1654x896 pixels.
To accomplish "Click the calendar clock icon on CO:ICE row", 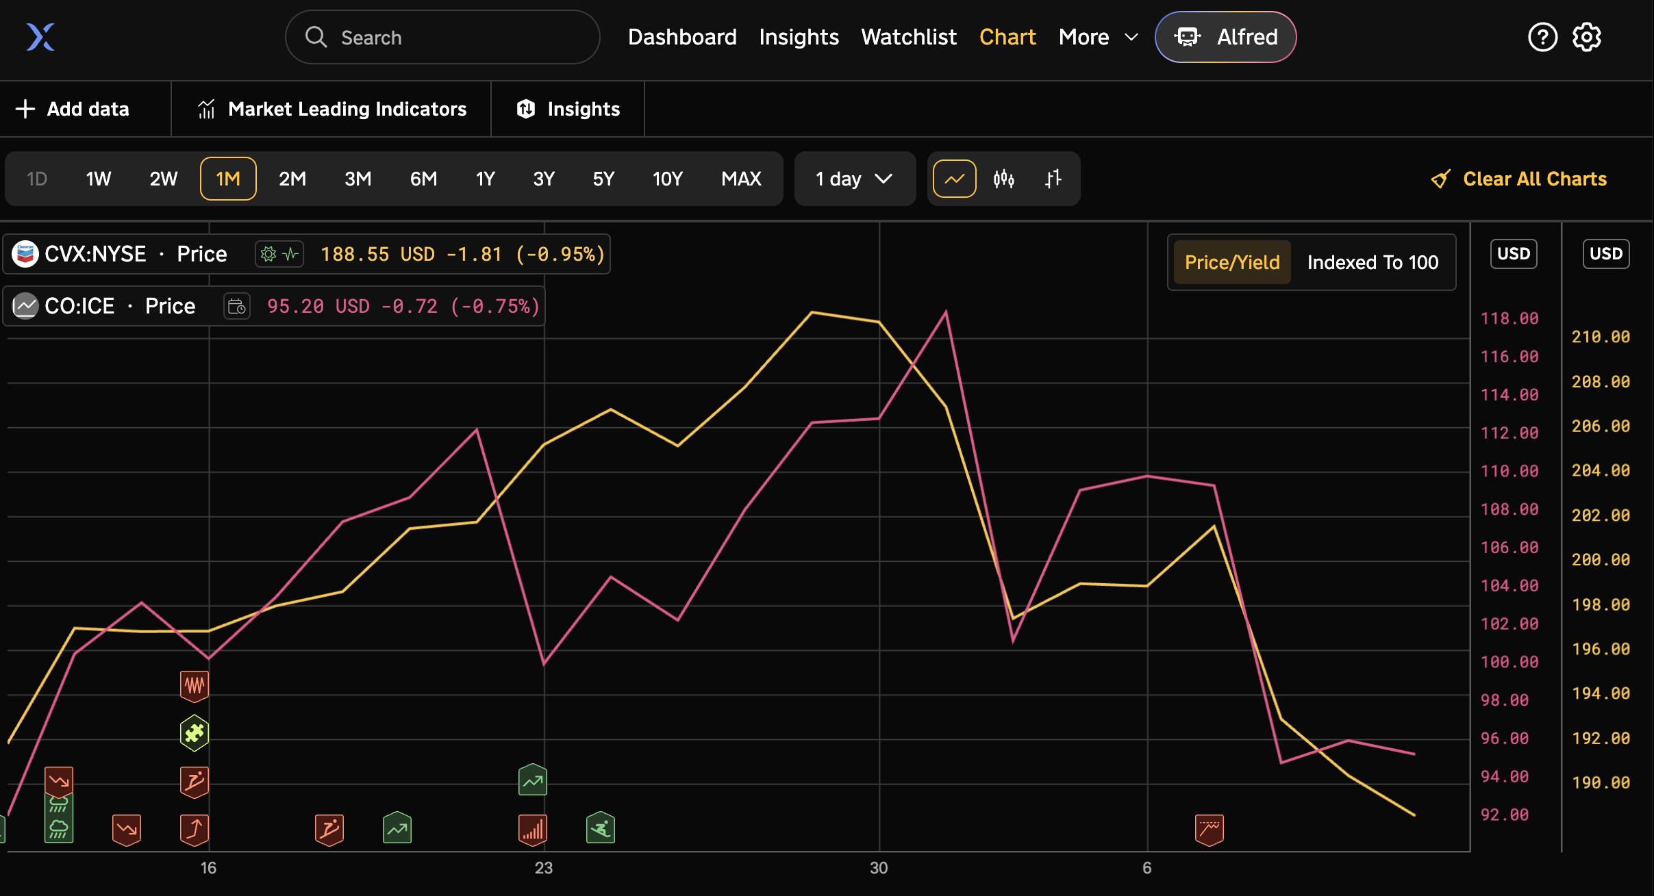I will 237,306.
